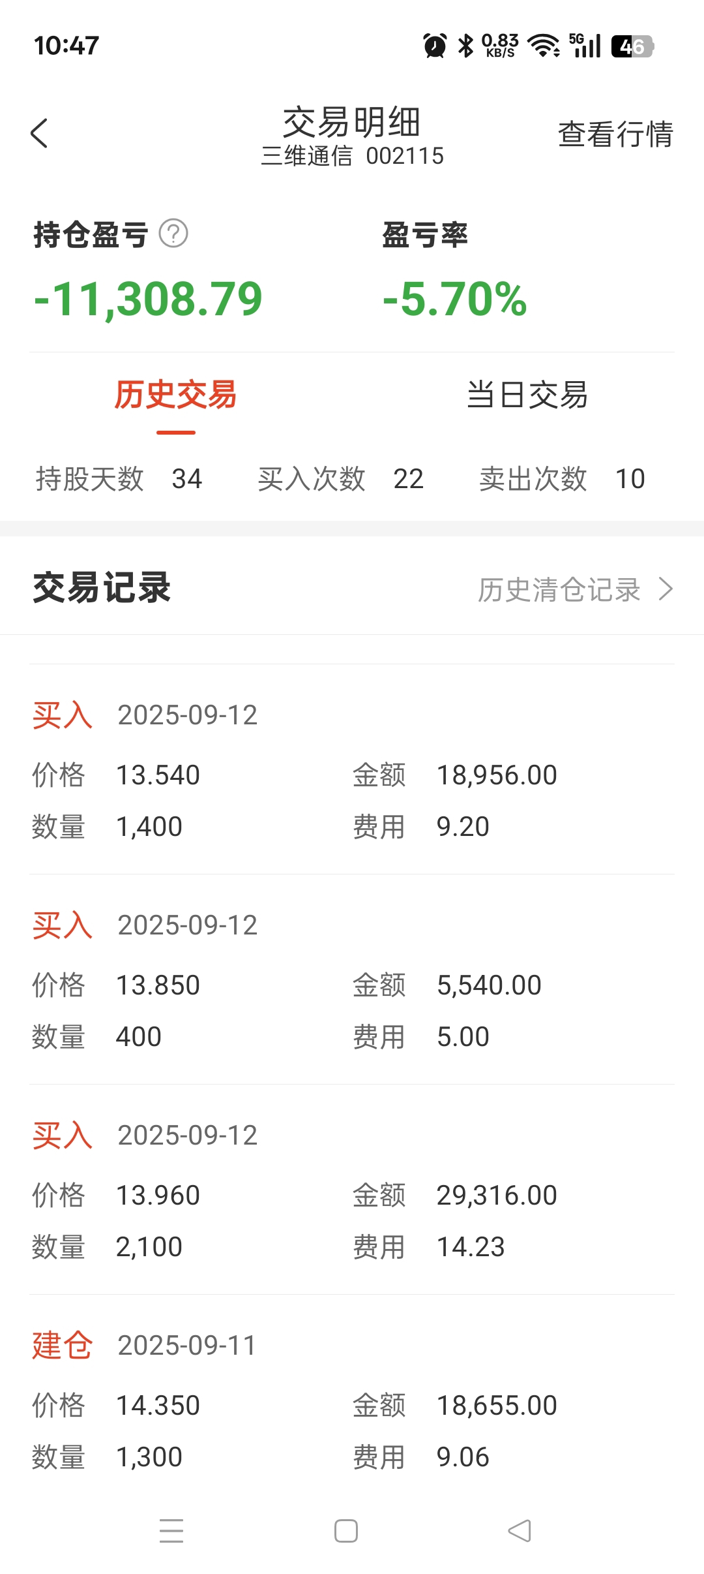704x1574 pixels.
Task: Tap the alarm clock status icon
Action: click(435, 46)
